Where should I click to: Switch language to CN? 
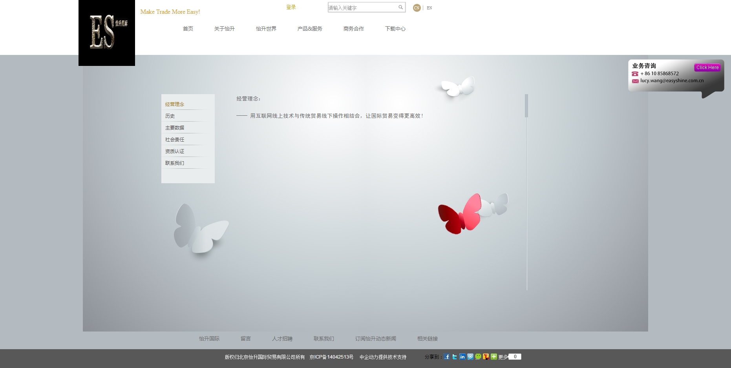[x=417, y=8]
